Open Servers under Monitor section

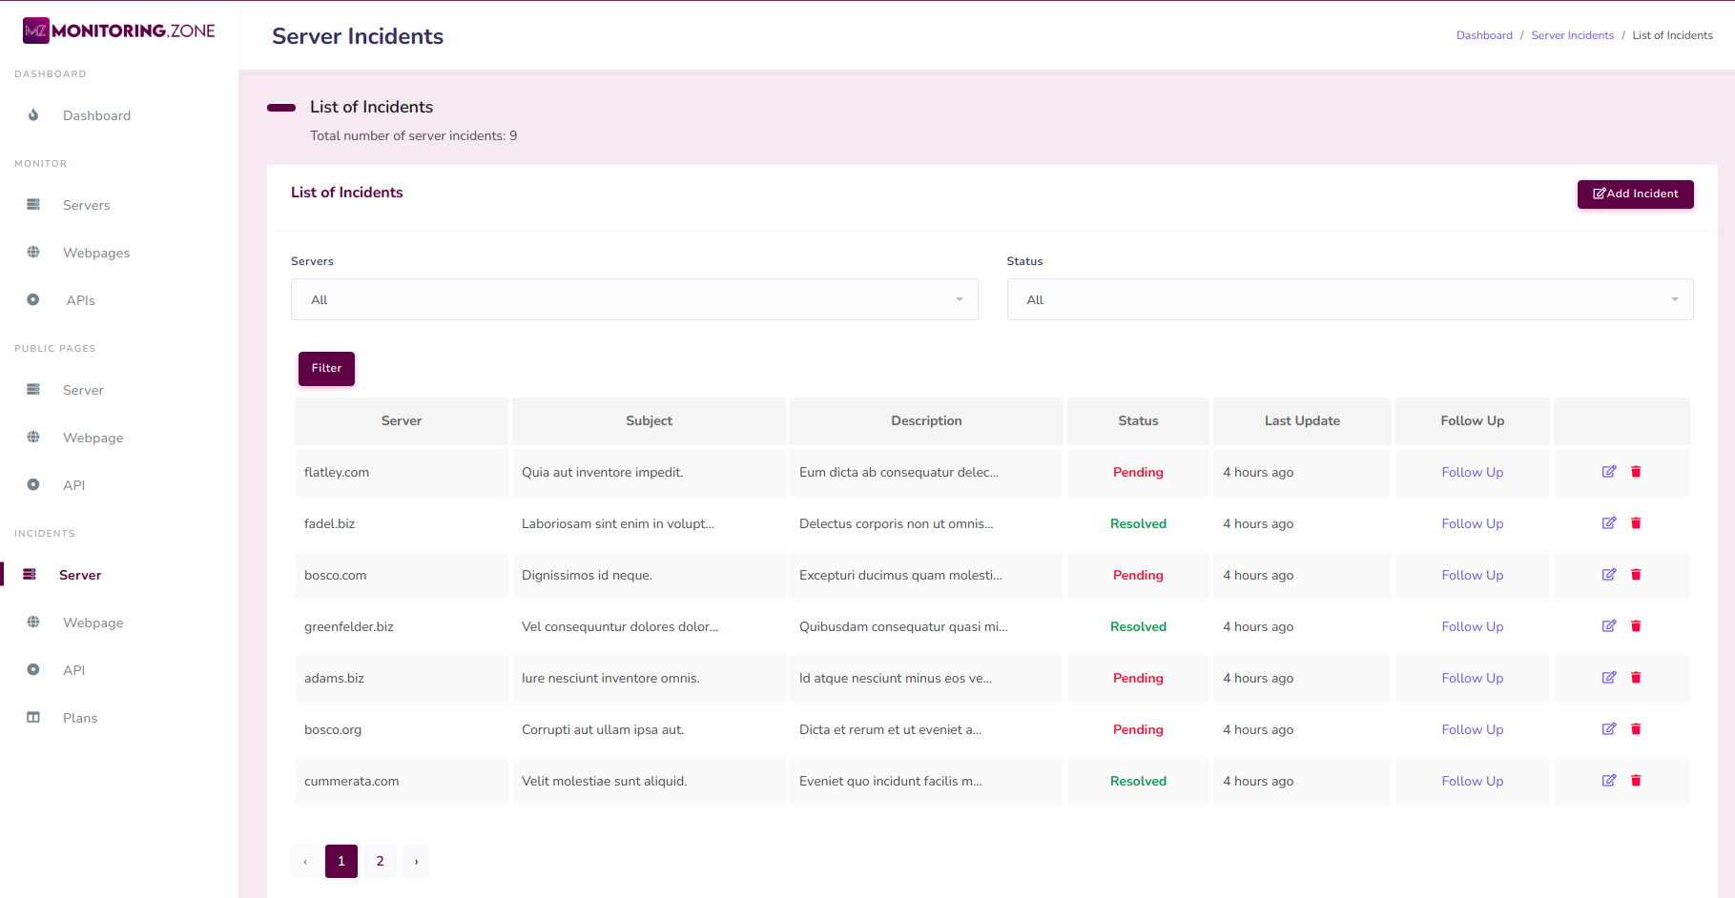(86, 205)
